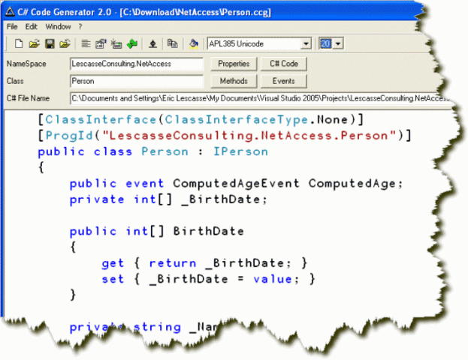Open the ? help menu
468x360 pixels.
tap(80, 26)
